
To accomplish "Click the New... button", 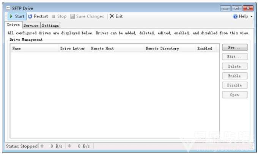I will [234, 48].
